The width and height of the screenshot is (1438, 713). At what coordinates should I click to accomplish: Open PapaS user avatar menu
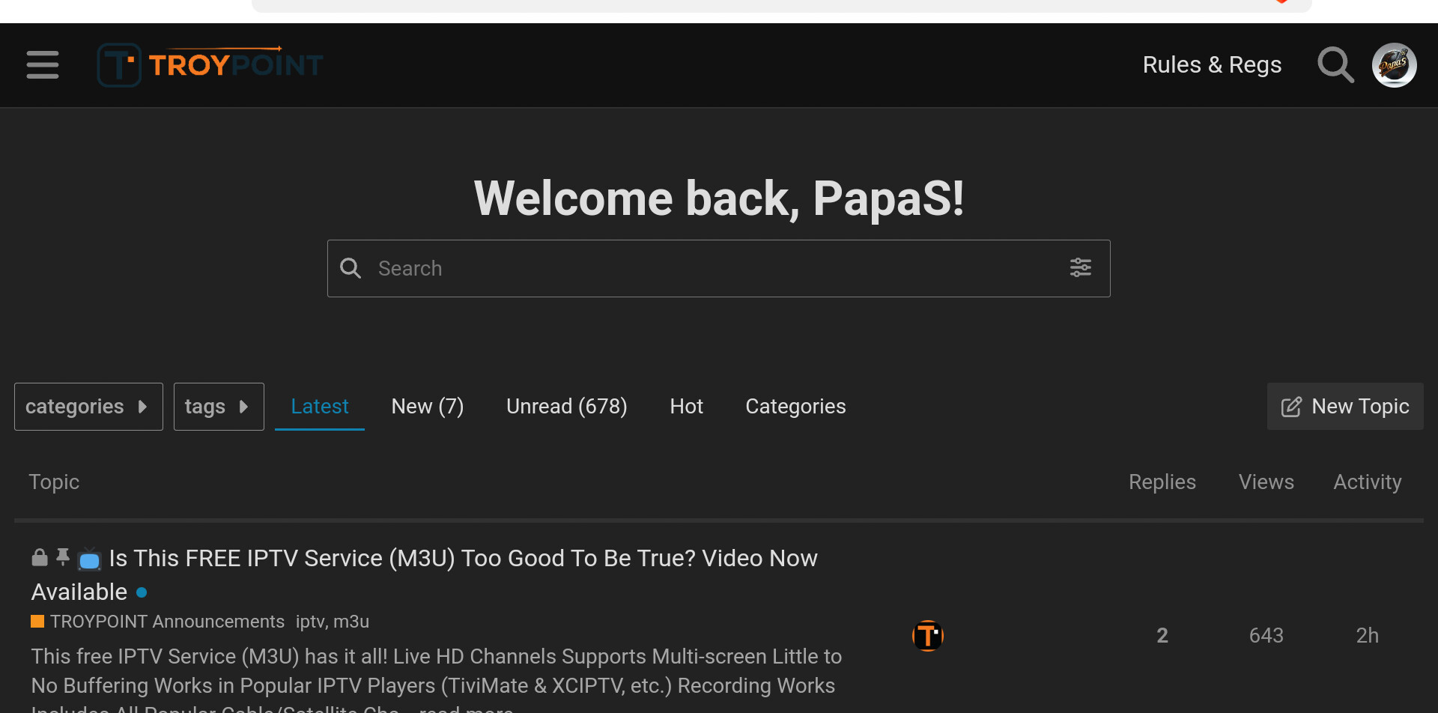1394,65
